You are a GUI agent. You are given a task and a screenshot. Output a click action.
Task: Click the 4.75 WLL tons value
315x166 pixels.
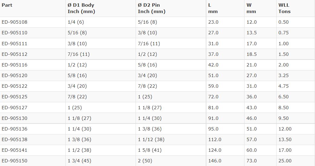coord(284,86)
